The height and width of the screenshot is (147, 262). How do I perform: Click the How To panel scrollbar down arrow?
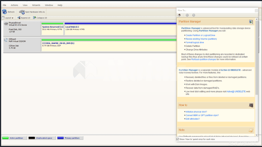[256, 135]
